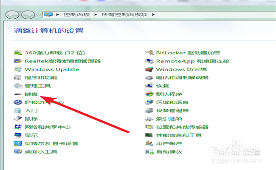Open the 程序和功能 link
Viewport: 276px width, 170px height.
41,77
